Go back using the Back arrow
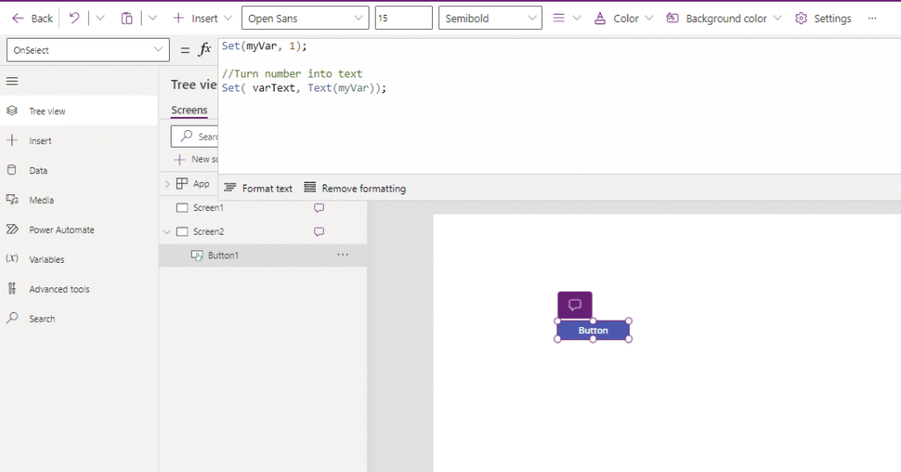The width and height of the screenshot is (901, 472). click(x=33, y=18)
